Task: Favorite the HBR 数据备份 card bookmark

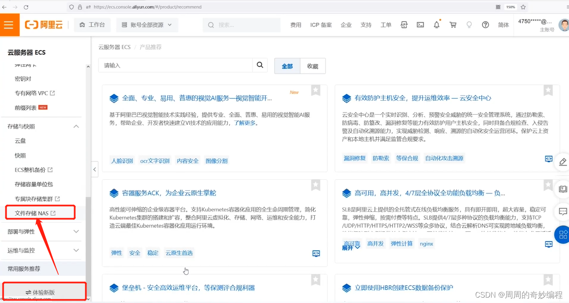Action: click(548, 280)
